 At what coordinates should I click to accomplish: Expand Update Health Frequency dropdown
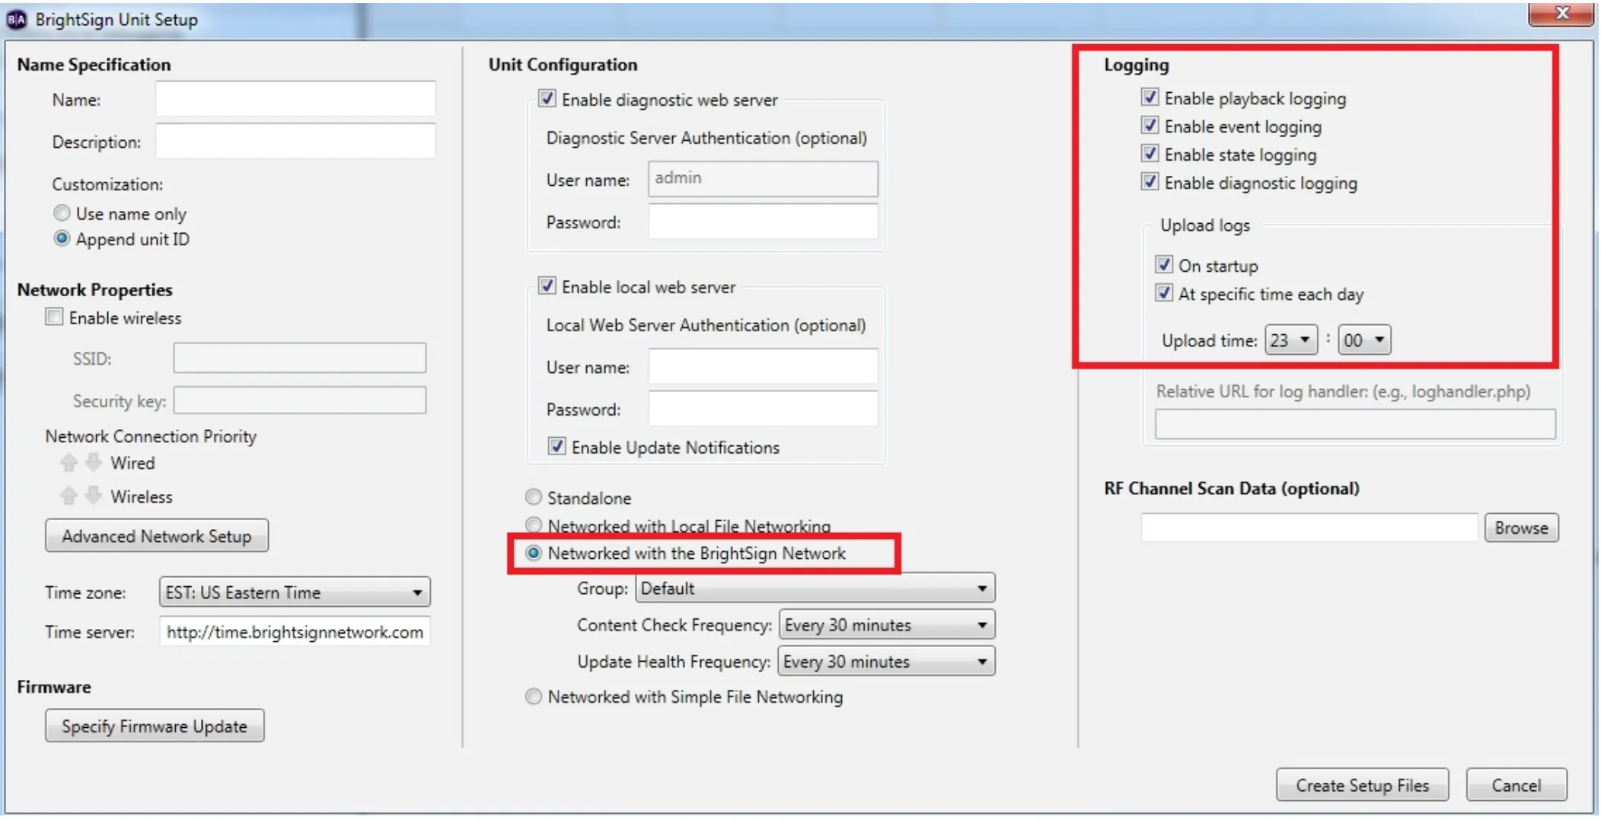pyautogui.click(x=887, y=662)
